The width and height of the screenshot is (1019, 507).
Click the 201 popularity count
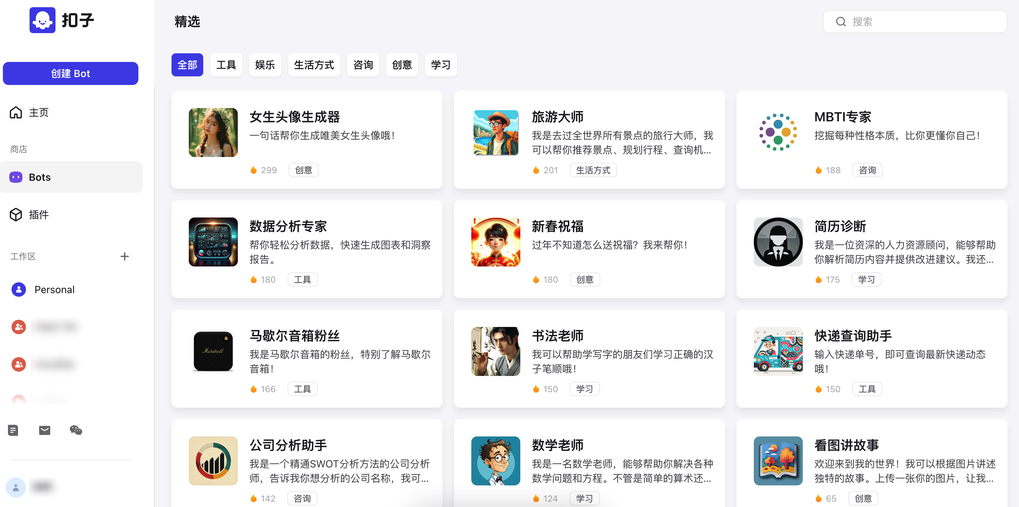pyautogui.click(x=546, y=170)
